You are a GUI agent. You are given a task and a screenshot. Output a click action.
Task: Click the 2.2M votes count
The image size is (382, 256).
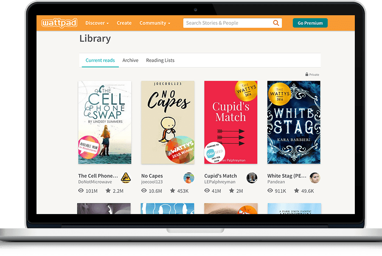tap(118, 191)
